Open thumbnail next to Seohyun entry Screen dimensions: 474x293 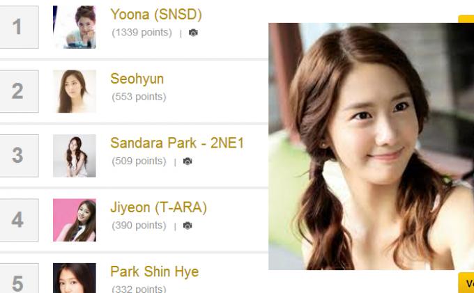click(x=75, y=91)
